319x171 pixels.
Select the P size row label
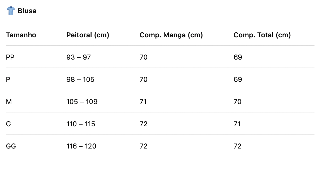[8, 79]
